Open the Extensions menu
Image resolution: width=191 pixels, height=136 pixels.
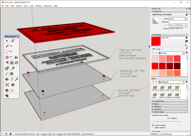(48, 6)
